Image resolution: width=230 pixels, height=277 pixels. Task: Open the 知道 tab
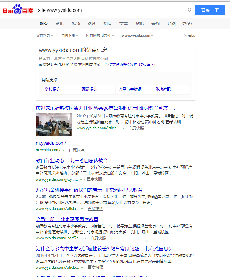click(108, 23)
